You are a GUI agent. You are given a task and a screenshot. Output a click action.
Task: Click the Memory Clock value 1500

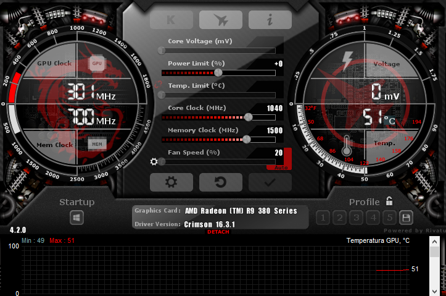tap(275, 130)
